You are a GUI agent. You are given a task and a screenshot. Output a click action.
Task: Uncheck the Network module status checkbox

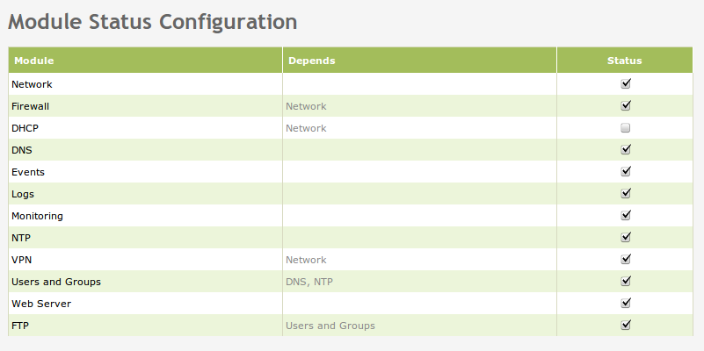[x=626, y=84]
